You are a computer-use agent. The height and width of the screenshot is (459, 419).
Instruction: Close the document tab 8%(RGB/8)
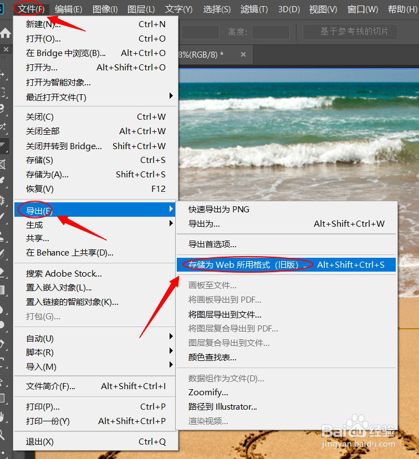click(243, 54)
